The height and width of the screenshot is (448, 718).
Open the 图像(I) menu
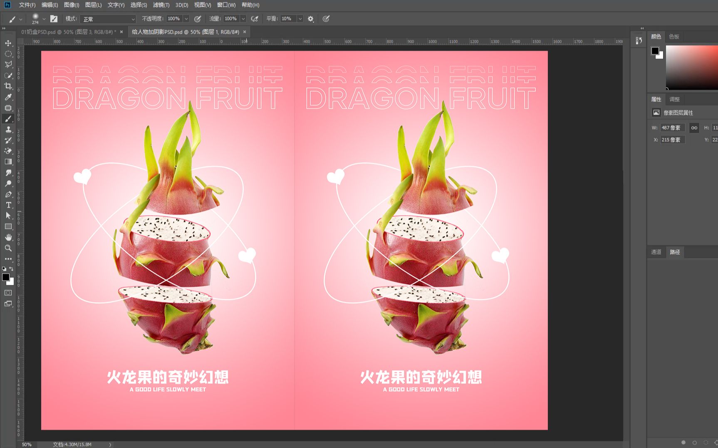(72, 5)
